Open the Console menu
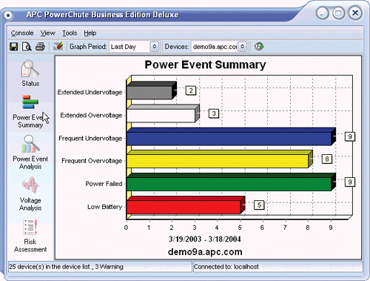 coord(22,33)
